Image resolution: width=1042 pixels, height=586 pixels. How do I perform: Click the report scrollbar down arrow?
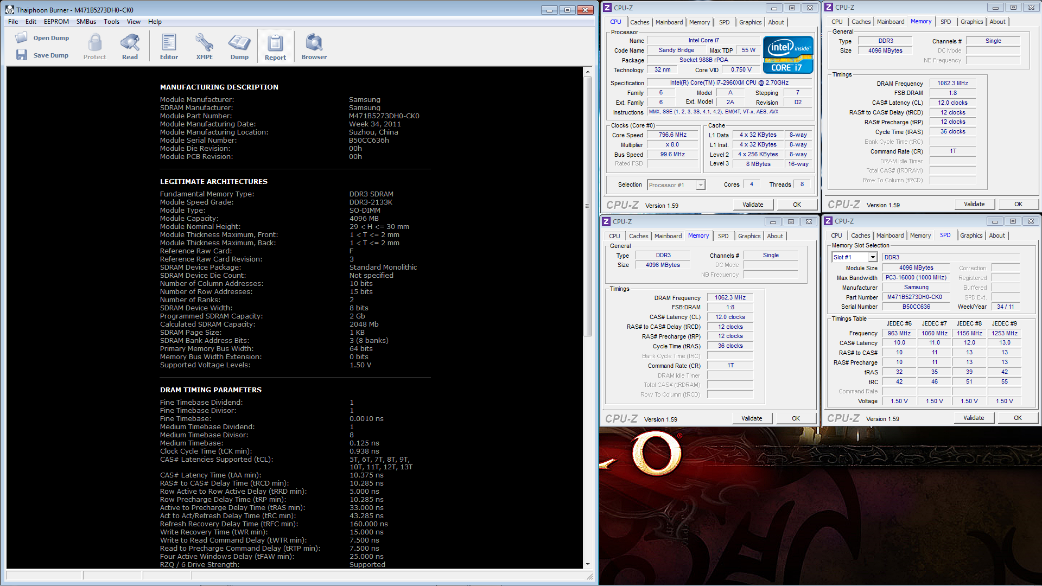587,564
